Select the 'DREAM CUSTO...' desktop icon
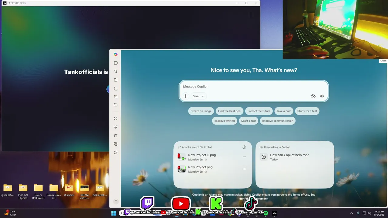Screen dimensions: 388x218 click(x=85, y=192)
